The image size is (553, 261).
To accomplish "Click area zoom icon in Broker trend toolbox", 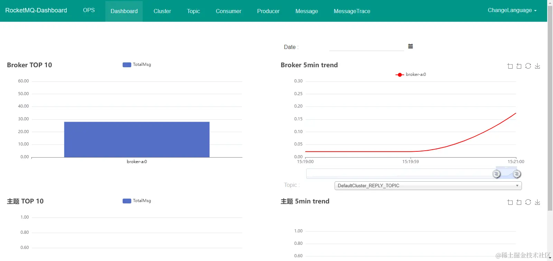I will point(510,66).
